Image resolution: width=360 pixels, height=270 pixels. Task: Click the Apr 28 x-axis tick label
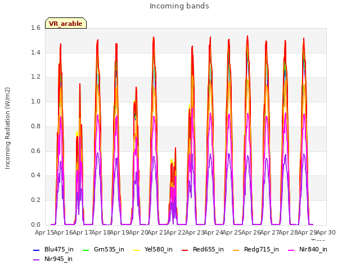coord(288,232)
